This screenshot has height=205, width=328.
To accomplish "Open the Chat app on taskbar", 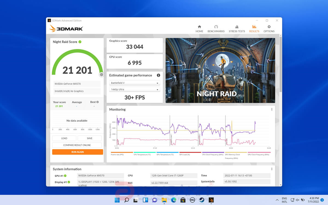I will click(x=154, y=200).
